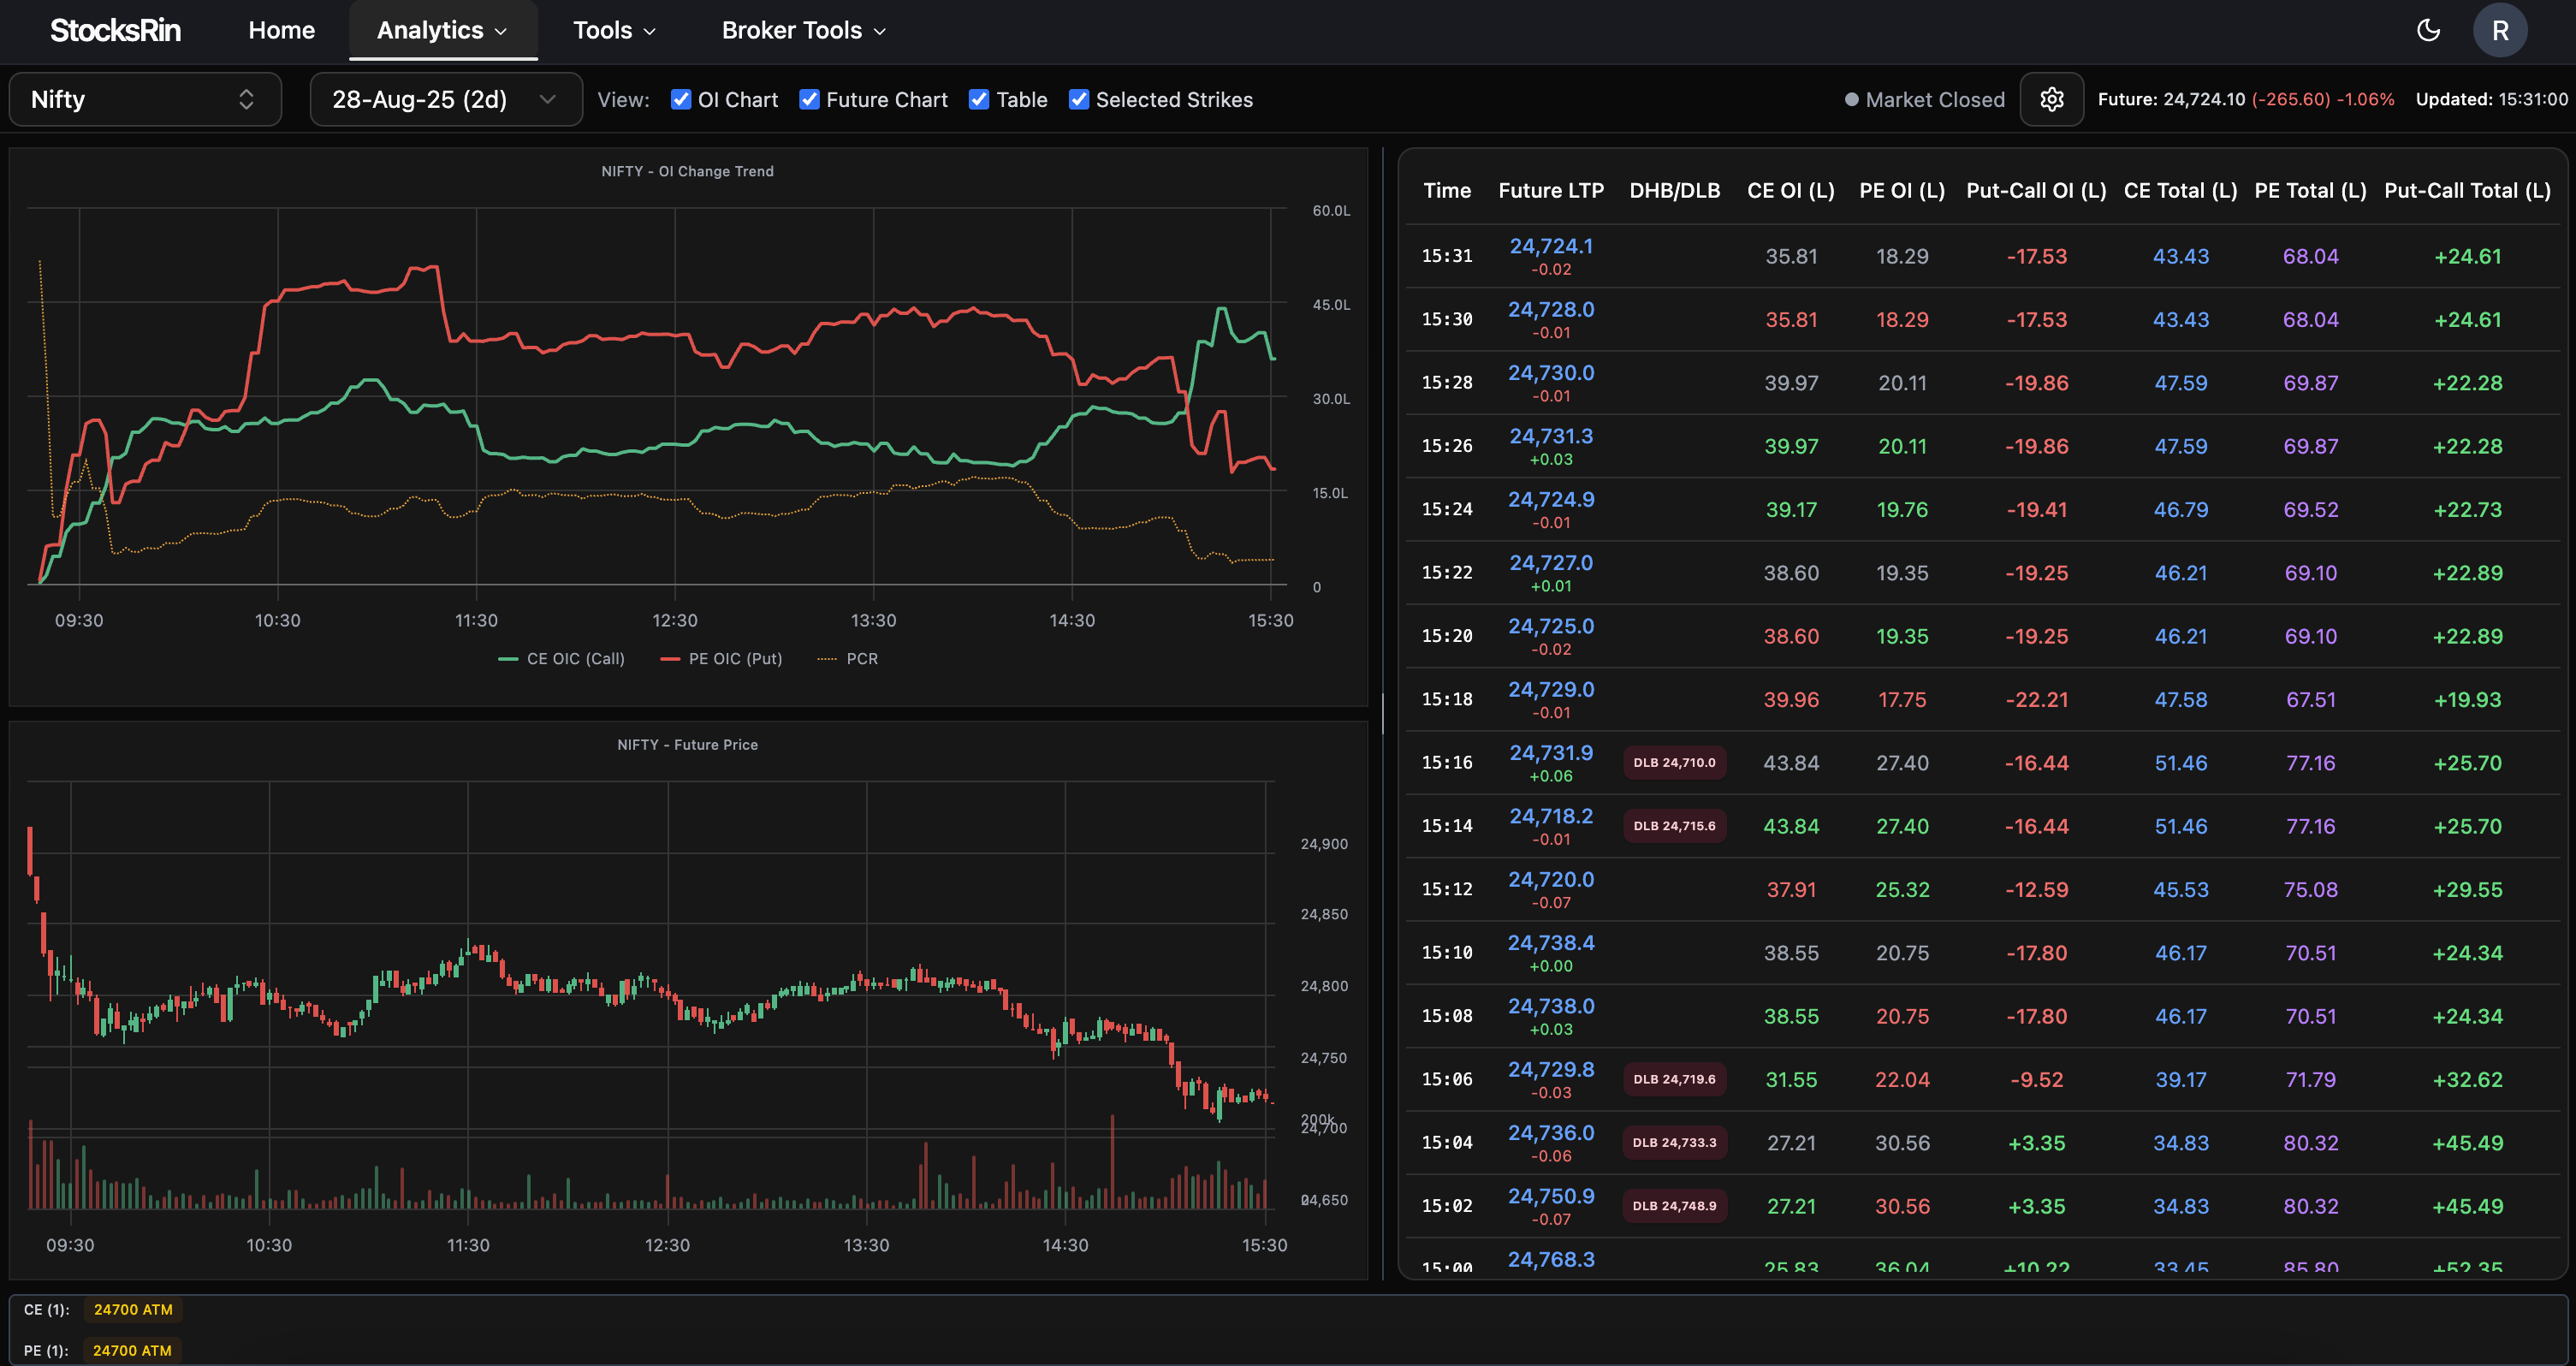Open the Broker Tools menu

803,30
